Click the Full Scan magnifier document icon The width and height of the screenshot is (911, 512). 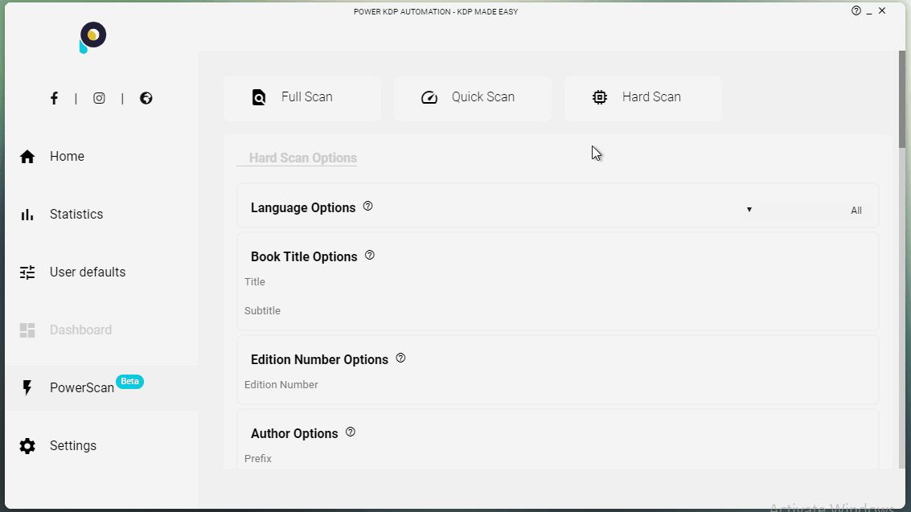click(x=259, y=97)
